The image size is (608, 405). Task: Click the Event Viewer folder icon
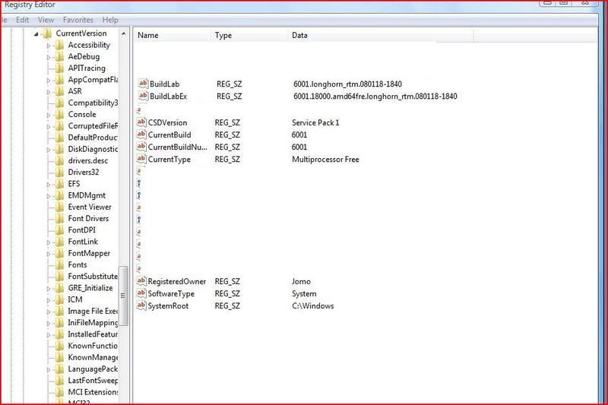tap(59, 207)
